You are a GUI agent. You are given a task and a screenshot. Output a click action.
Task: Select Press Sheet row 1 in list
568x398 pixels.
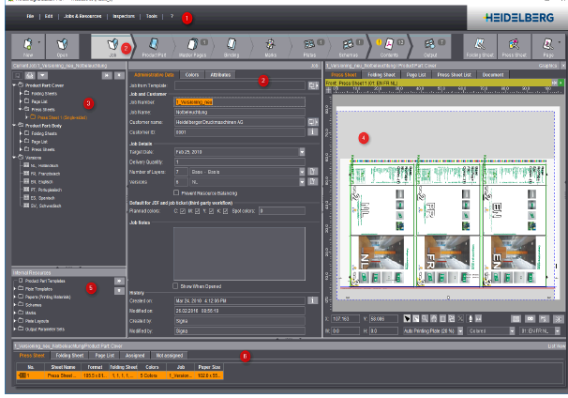pyautogui.click(x=120, y=375)
